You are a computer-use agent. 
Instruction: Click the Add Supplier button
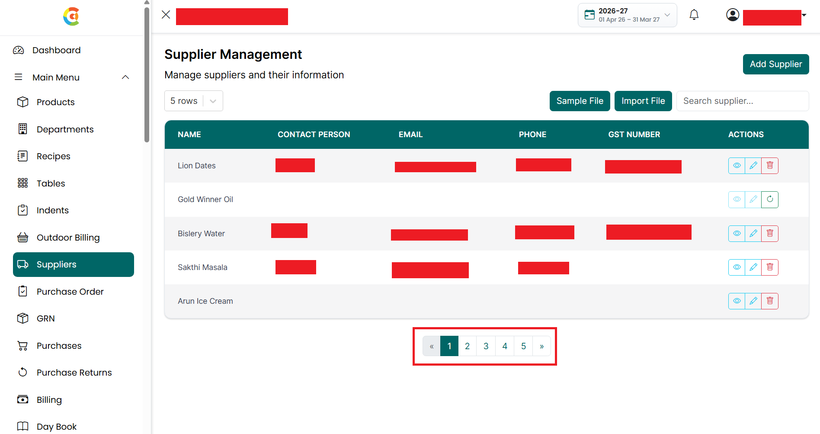(776, 64)
